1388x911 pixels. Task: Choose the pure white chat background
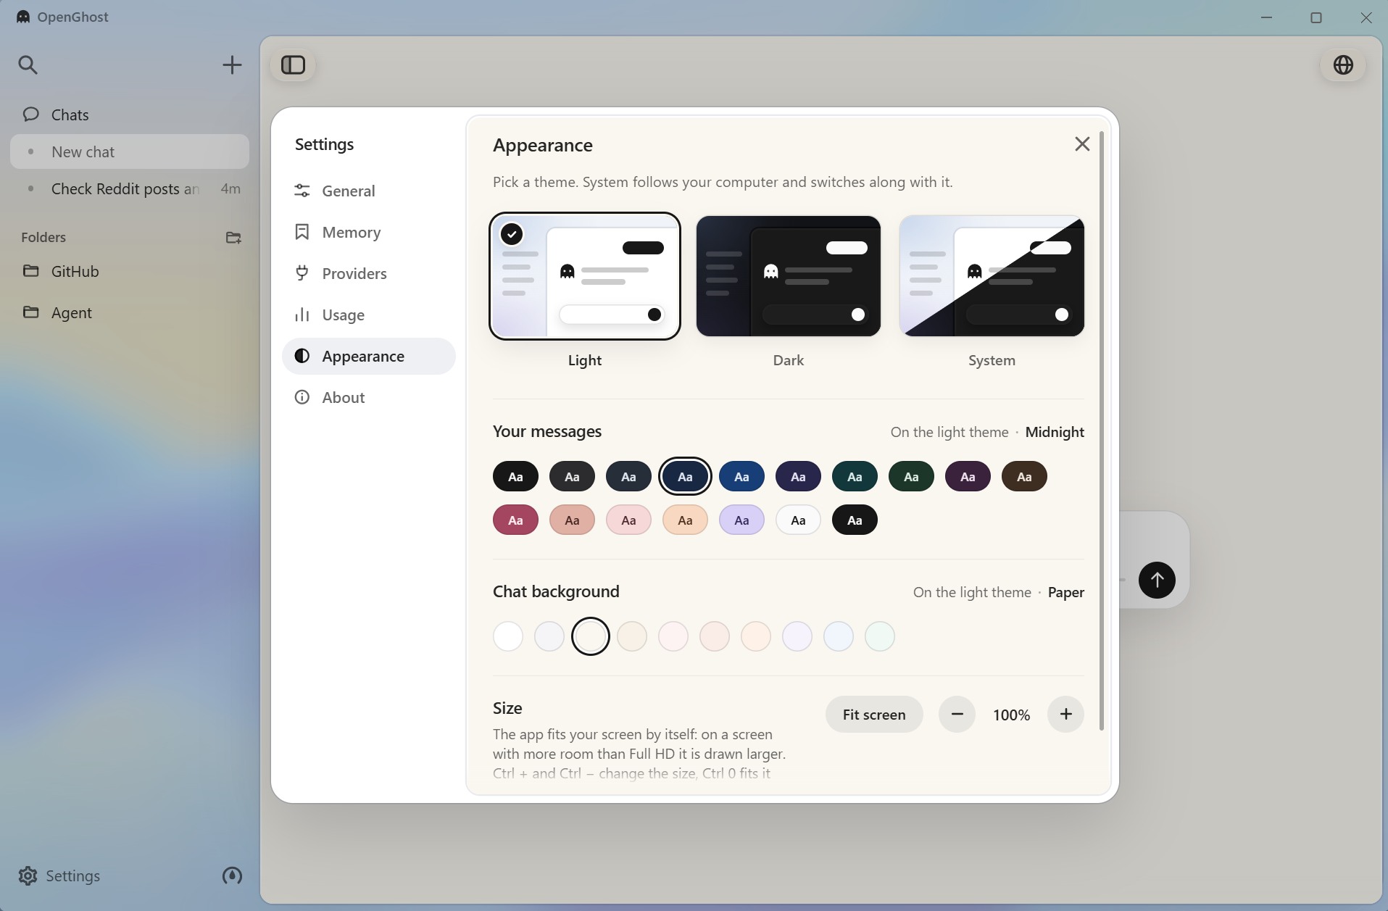pos(508,636)
